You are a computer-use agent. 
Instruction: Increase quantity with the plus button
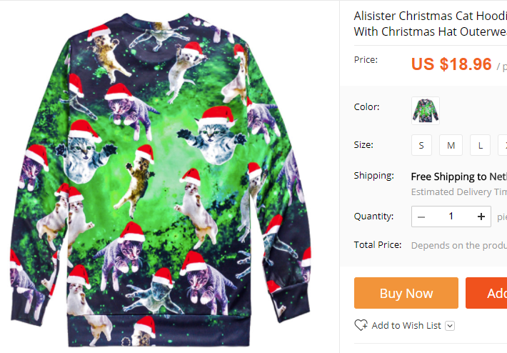coord(481,217)
